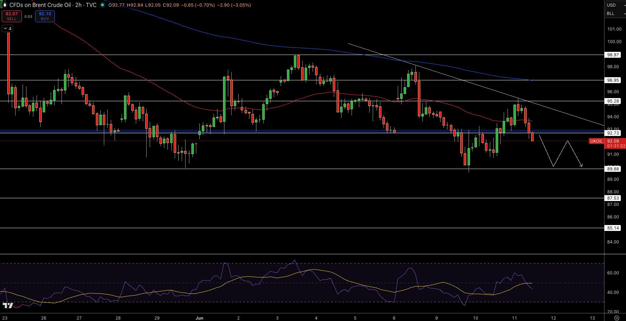Click the 84.00 price scale value
The width and height of the screenshot is (626, 321).
point(613,242)
